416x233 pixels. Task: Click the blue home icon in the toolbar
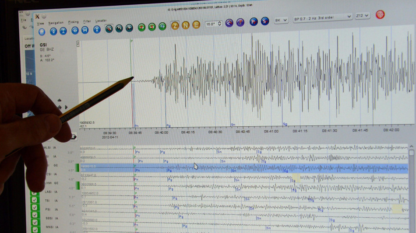point(42,31)
